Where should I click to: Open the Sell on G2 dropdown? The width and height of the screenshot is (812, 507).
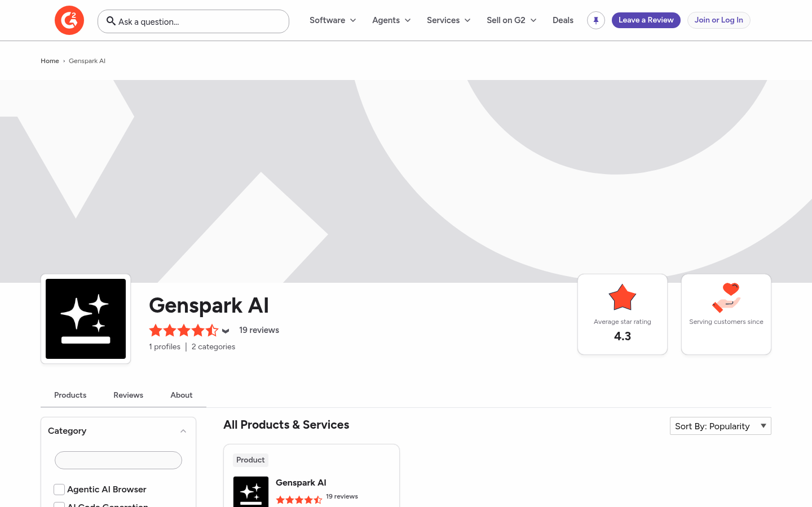click(511, 20)
